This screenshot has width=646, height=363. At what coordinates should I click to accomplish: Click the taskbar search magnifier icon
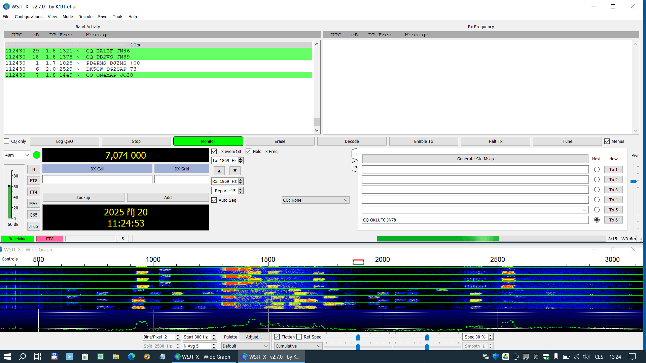pyautogui.click(x=23, y=357)
